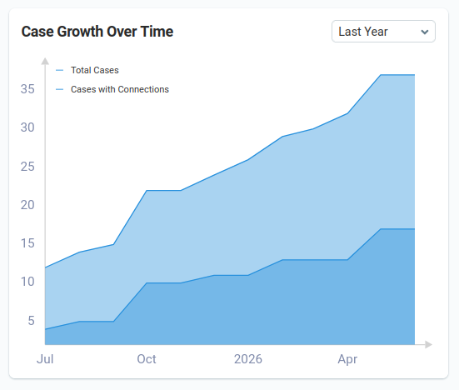This screenshot has width=459, height=390.
Task: Click the Oct x-axis label
Action: coord(147,359)
